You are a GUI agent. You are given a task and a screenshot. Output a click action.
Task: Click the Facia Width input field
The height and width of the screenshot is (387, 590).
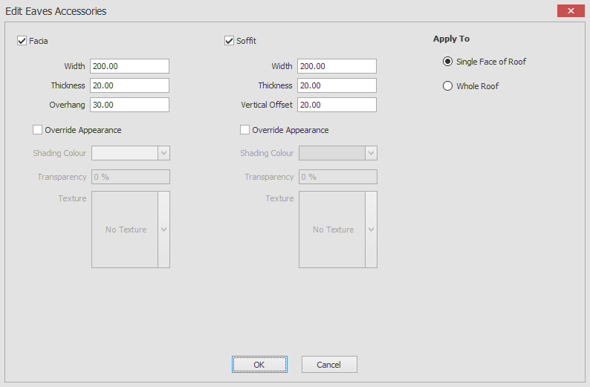coord(129,66)
